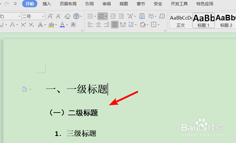This screenshot has width=236, height=143.
Task: Click the borders icon
Action: pyautogui.click(x=154, y=25)
